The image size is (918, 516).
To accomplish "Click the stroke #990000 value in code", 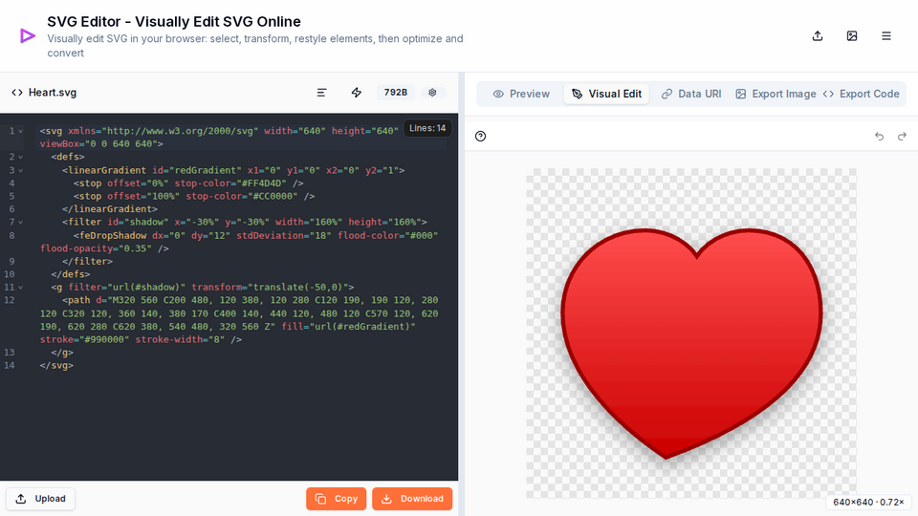I will coord(105,339).
